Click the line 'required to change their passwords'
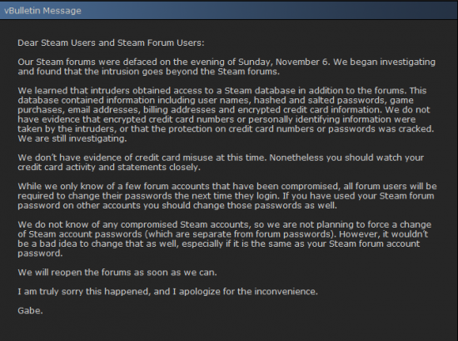Screen dimensions: 458x341 pyautogui.click(x=226, y=196)
